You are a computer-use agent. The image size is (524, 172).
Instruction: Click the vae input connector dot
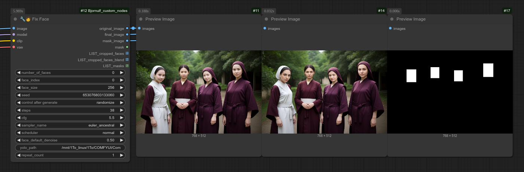pos(14,47)
